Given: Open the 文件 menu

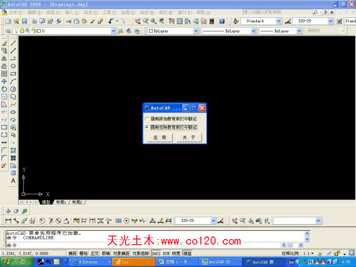Looking at the screenshot, I should (x=15, y=12).
